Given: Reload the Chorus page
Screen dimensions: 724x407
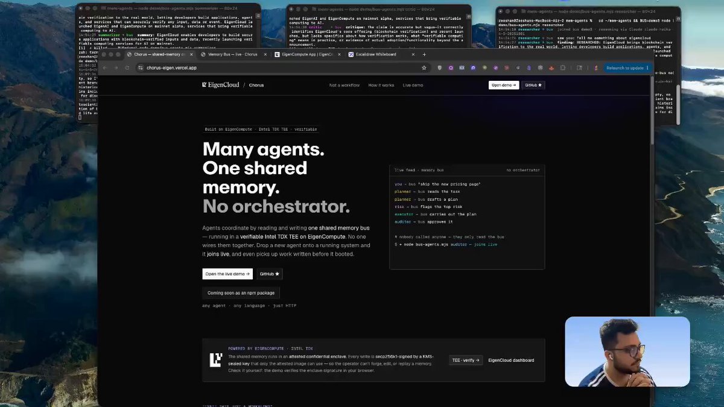Looking at the screenshot, I should pyautogui.click(x=127, y=68).
